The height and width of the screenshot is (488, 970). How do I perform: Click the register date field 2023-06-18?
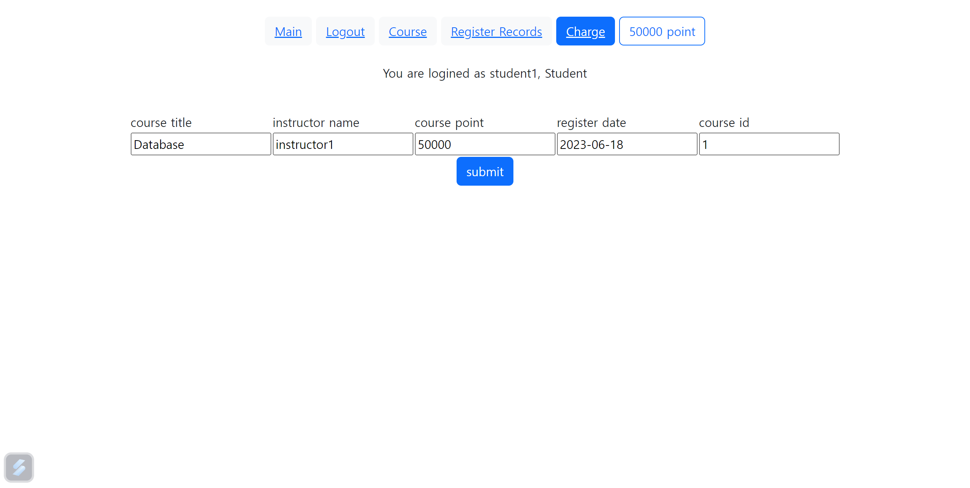627,144
